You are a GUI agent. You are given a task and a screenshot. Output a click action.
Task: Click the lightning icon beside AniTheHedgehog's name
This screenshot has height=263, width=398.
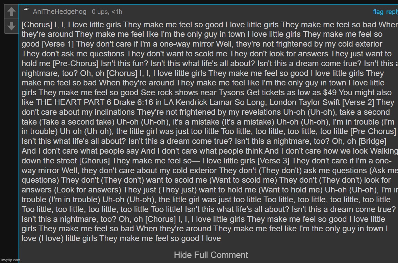point(26,9)
